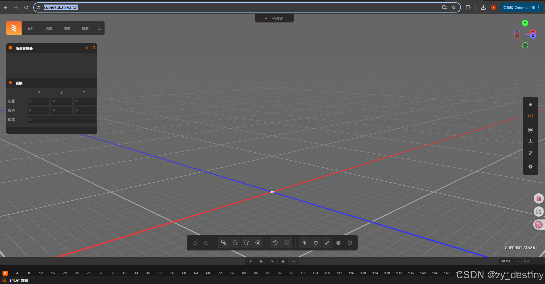Bookmark this page with star icon
Screen dimensions: 545x284
(x=454, y=7)
